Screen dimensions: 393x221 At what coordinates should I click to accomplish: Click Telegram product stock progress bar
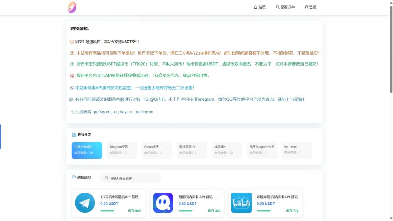point(107,211)
